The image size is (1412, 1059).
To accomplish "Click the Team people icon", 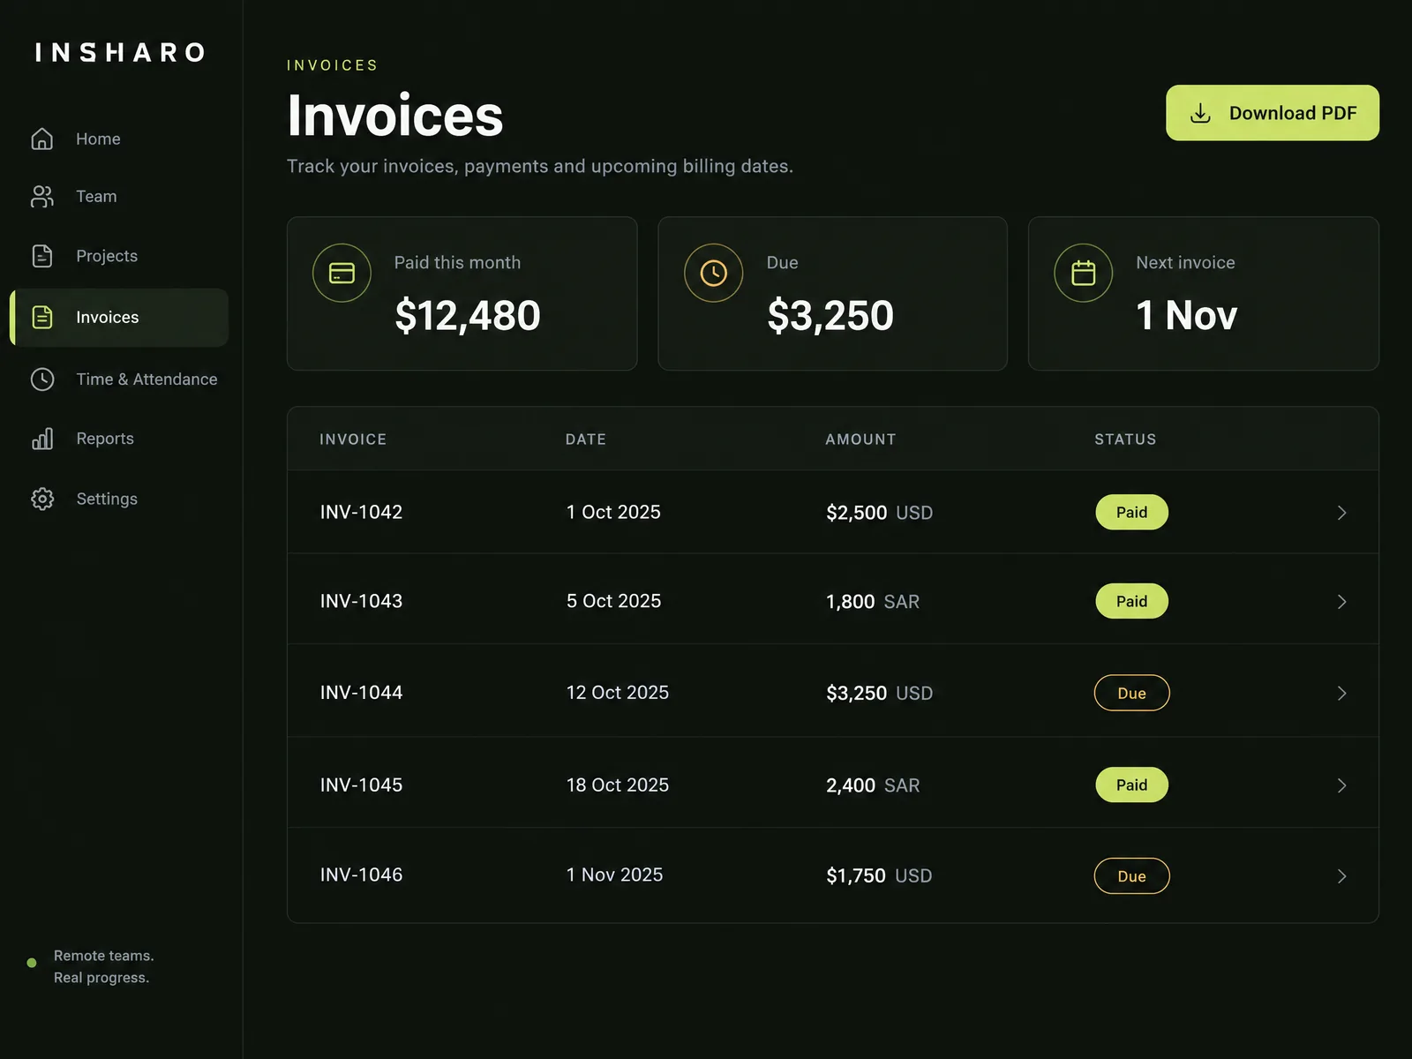I will tap(42, 196).
